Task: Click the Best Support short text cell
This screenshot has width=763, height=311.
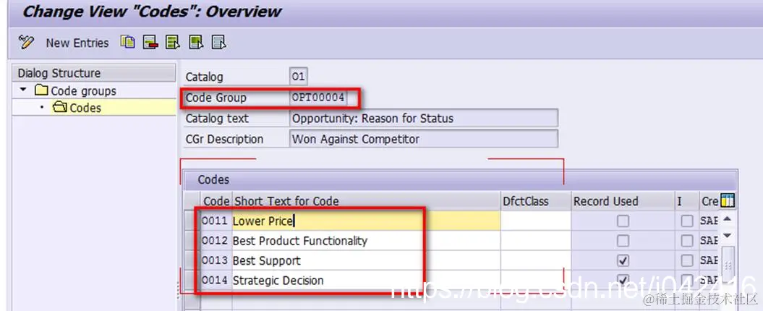Action: coord(367,261)
